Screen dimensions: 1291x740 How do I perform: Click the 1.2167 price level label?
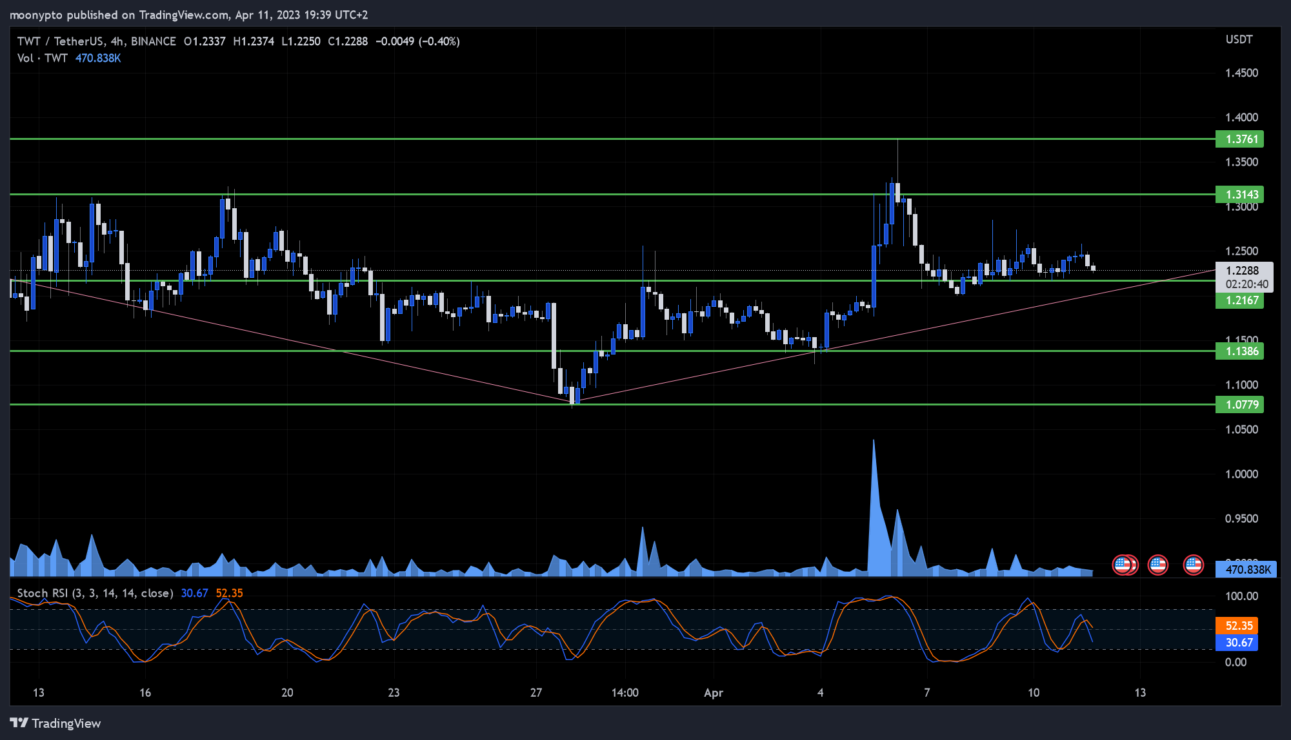click(1239, 300)
